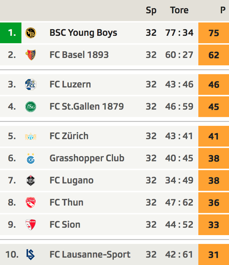Select the FC Lausanne-Sport LS logo
Viewport: 229px width, 265px height.
click(31, 254)
